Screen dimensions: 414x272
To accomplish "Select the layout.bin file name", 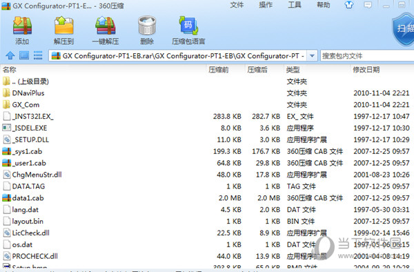I will pyautogui.click(x=28, y=222).
